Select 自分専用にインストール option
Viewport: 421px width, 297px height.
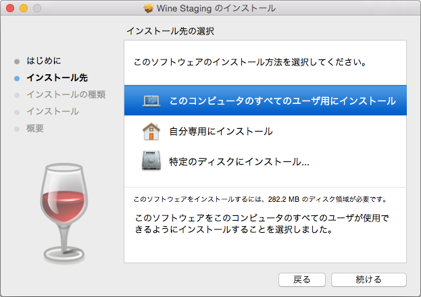tap(266, 132)
